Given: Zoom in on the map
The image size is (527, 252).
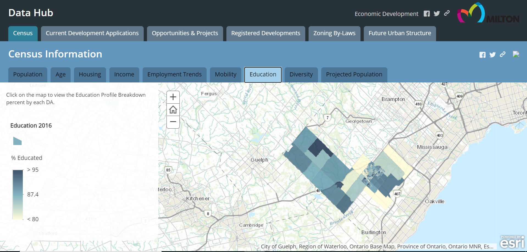Looking at the screenshot, I should pos(173,97).
